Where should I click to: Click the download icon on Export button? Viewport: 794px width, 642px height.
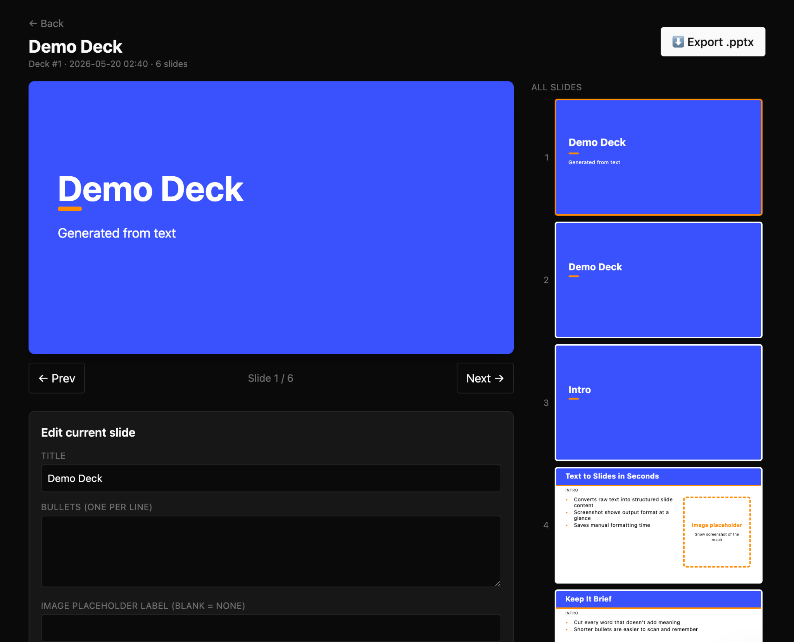point(678,42)
